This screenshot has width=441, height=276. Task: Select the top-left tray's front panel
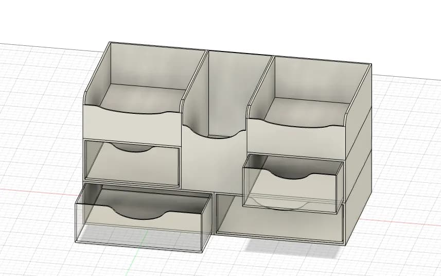[132, 127]
